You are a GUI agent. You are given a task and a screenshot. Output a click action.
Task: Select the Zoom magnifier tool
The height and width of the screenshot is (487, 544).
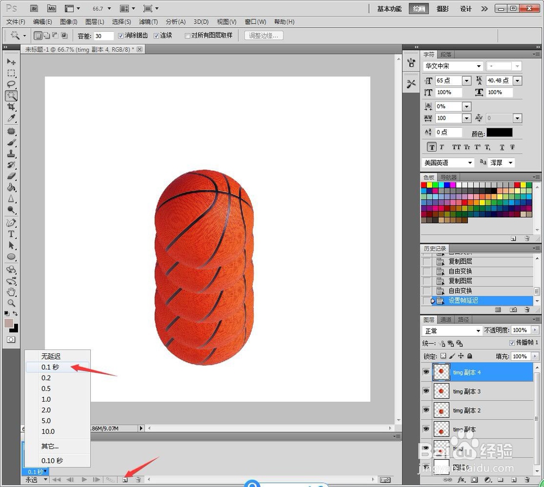11,303
